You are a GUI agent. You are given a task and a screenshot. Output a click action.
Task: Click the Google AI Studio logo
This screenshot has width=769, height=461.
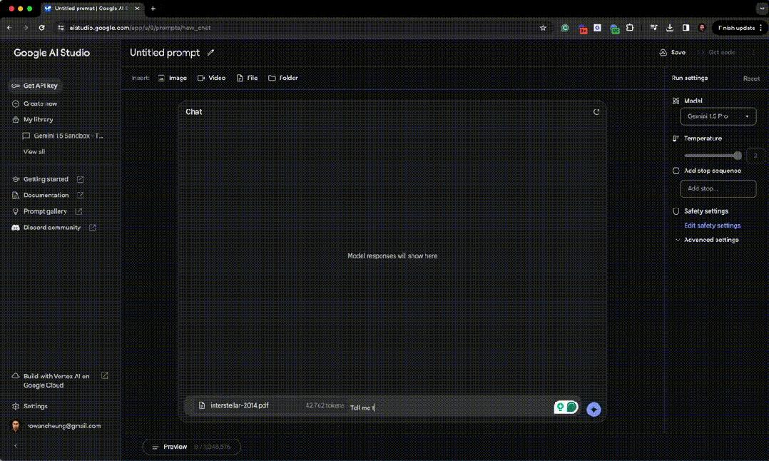pos(51,53)
